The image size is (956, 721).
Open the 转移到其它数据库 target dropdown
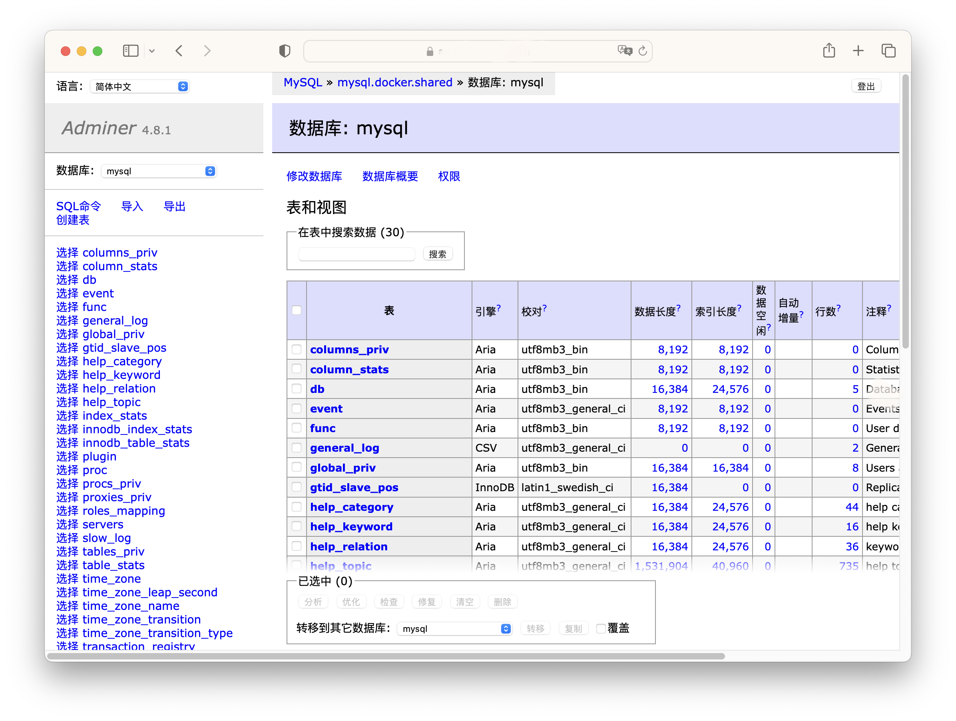coord(454,629)
